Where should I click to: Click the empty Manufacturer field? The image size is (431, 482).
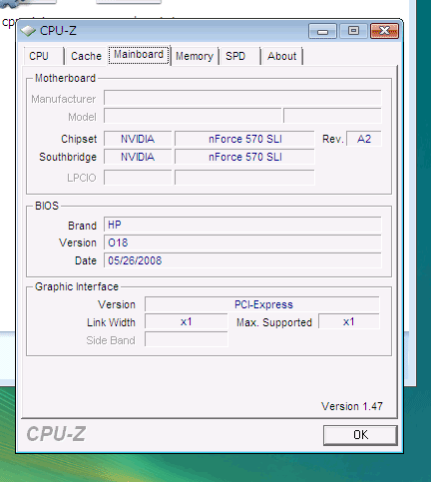pos(242,98)
